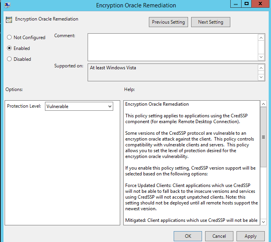
Task: Click the Supported on scroll down arrow
Action: 261,77
